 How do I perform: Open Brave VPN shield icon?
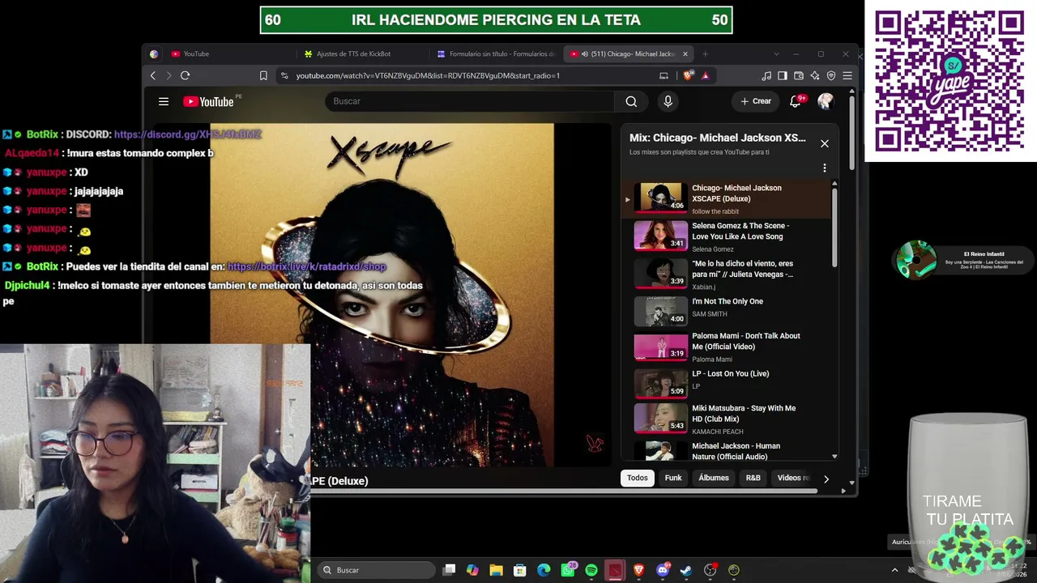831,75
